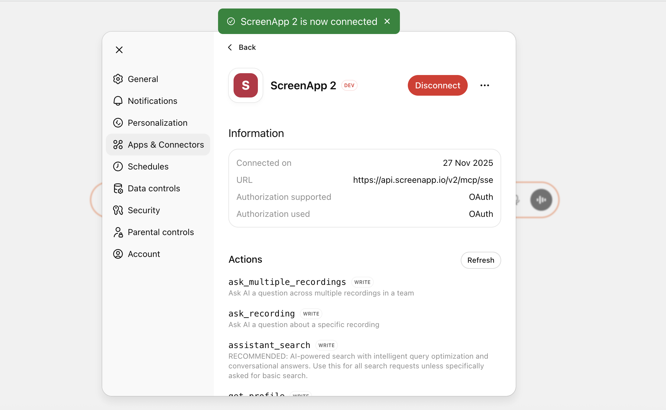Click the red ScreenApp 2 app icon
Image resolution: width=666 pixels, height=410 pixels.
pyautogui.click(x=245, y=85)
